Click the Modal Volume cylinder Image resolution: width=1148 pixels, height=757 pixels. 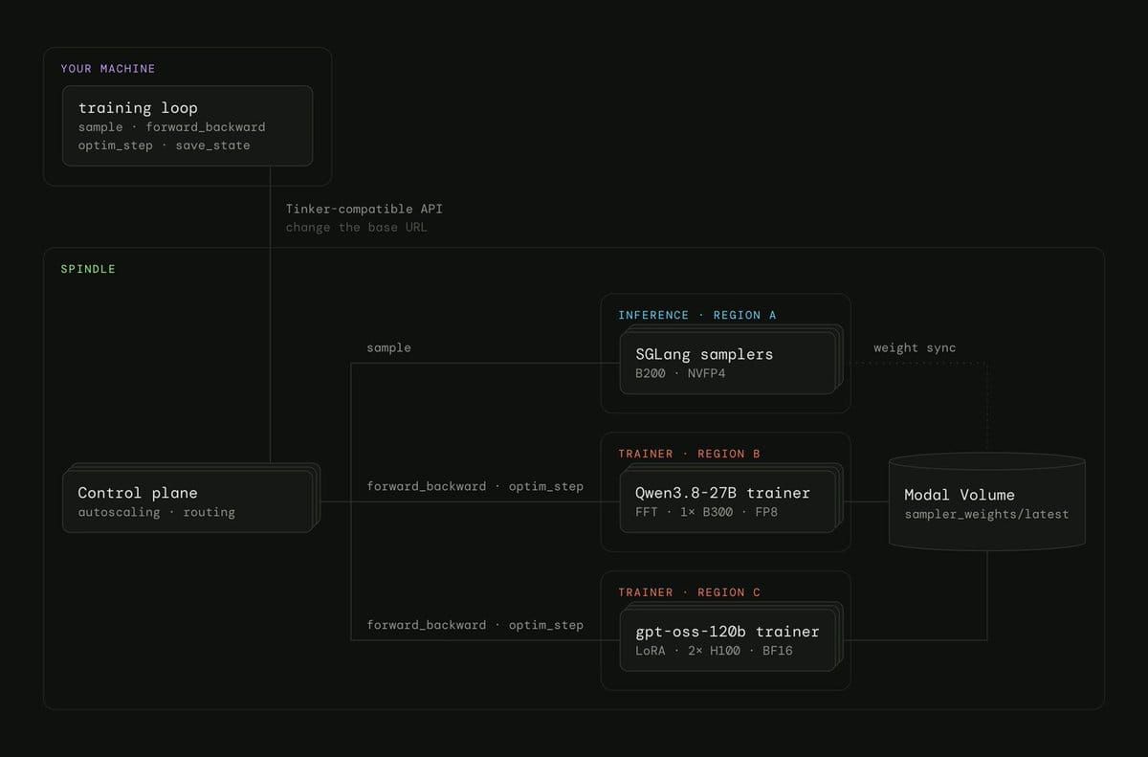(x=986, y=501)
